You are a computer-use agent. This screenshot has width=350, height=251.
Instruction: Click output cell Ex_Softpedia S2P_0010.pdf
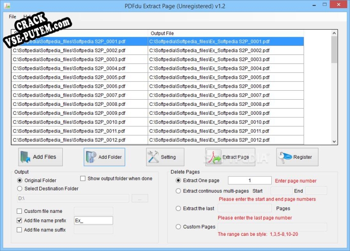[226, 122]
